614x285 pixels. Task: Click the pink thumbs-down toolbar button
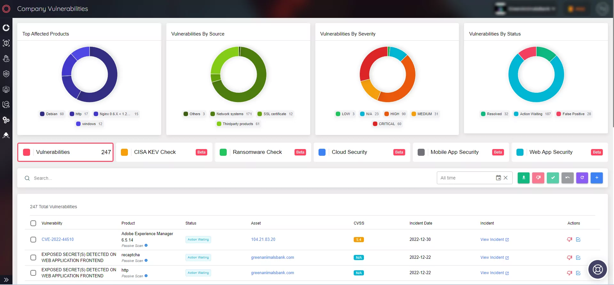[x=538, y=178]
